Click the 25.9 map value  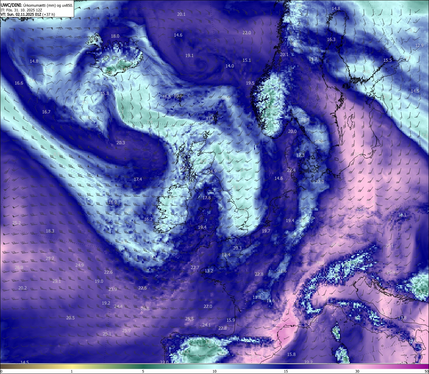[x=126, y=330]
